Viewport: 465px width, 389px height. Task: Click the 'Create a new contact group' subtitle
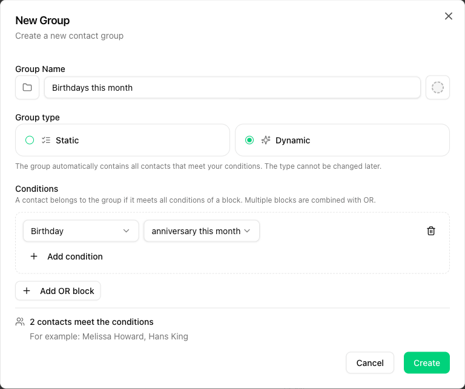point(70,36)
